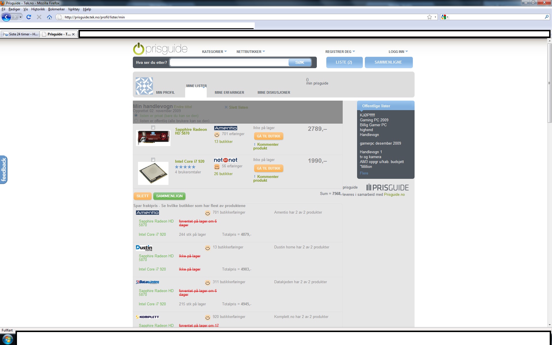Click smiley beside 920 butikkerfaringer

click(x=208, y=317)
